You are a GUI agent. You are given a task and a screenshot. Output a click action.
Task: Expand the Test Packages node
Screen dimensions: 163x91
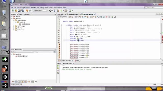(14, 26)
